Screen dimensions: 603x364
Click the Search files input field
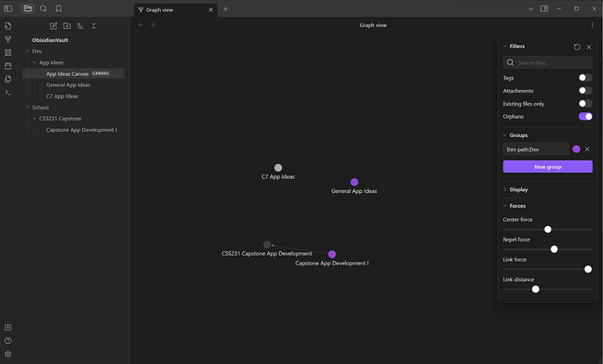(547, 63)
